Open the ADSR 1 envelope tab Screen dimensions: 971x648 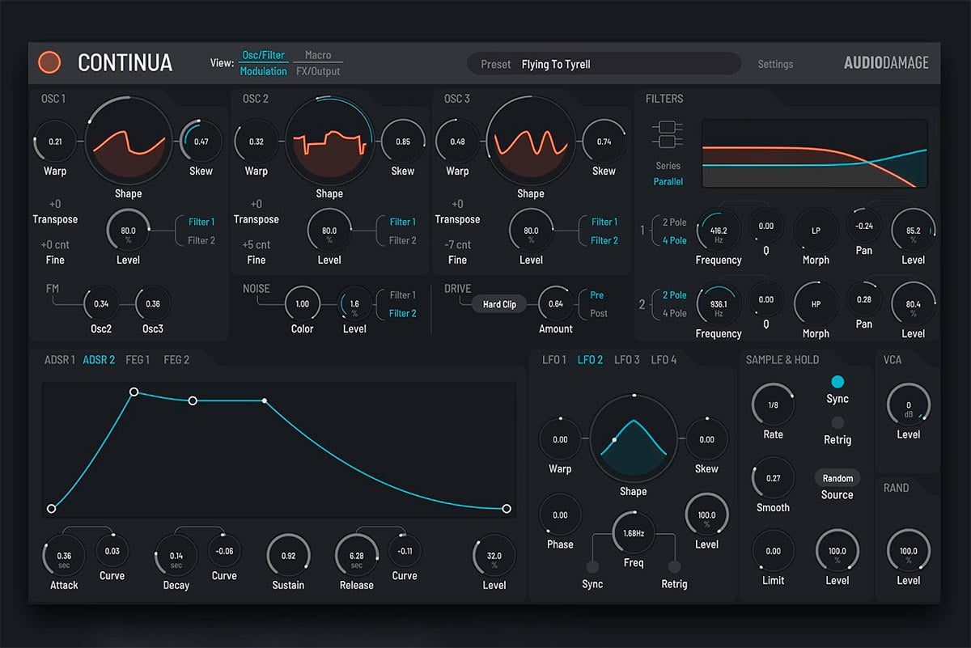click(x=60, y=360)
